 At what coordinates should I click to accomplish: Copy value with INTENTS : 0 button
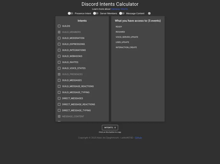point(110,127)
